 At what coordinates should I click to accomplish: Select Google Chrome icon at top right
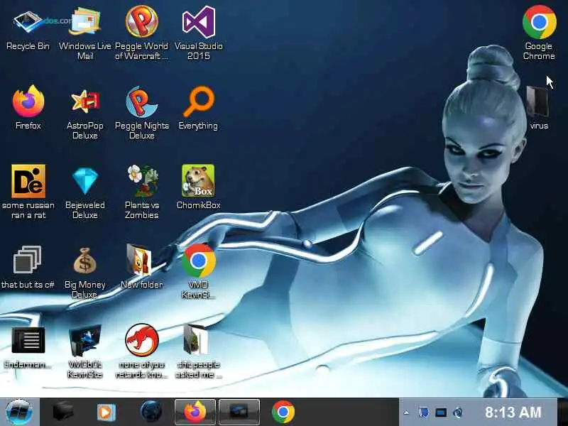[x=539, y=33]
